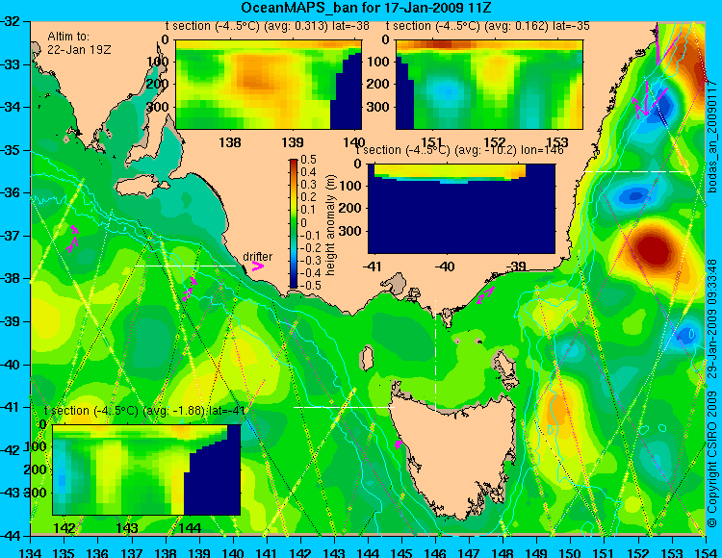Screen dimensions: 722x558
Task: Click -32 on the latitude axis
Action: pos(11,21)
